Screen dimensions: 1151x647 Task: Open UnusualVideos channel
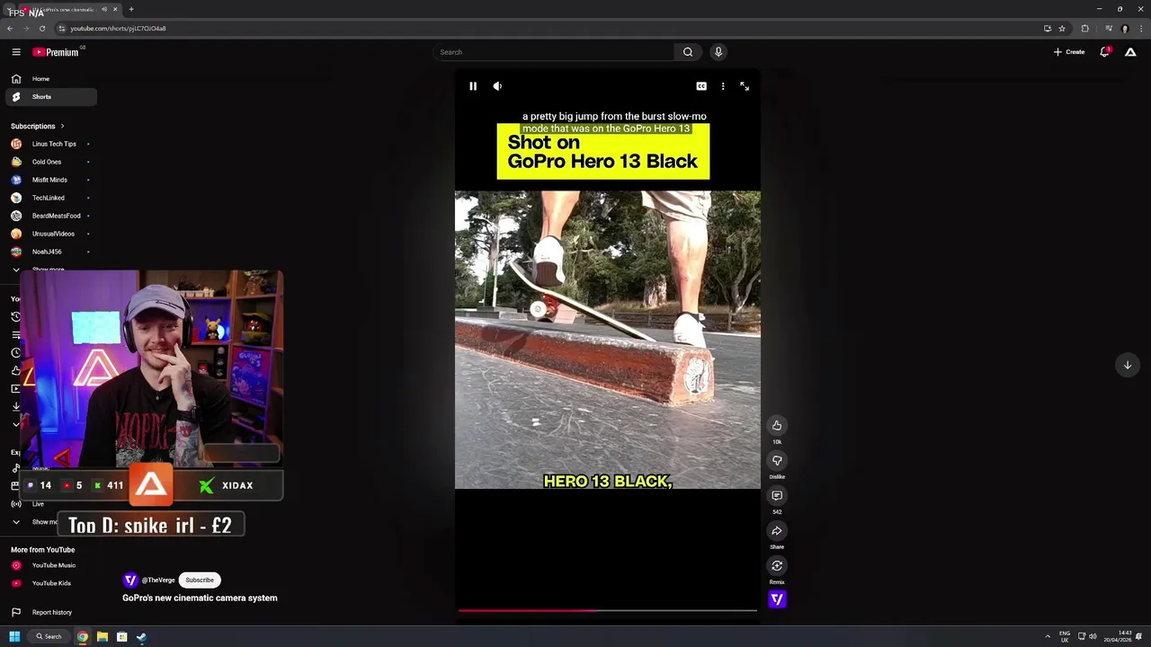pos(50,234)
